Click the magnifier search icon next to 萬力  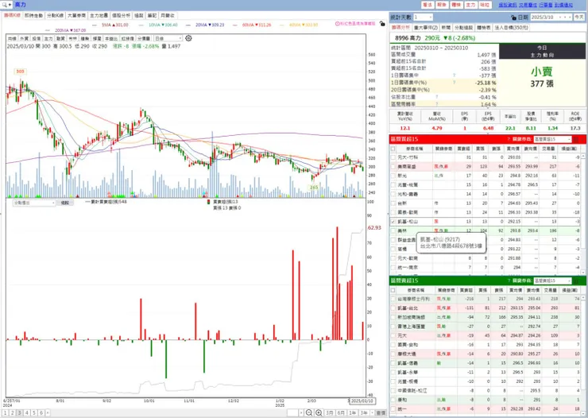5,5
